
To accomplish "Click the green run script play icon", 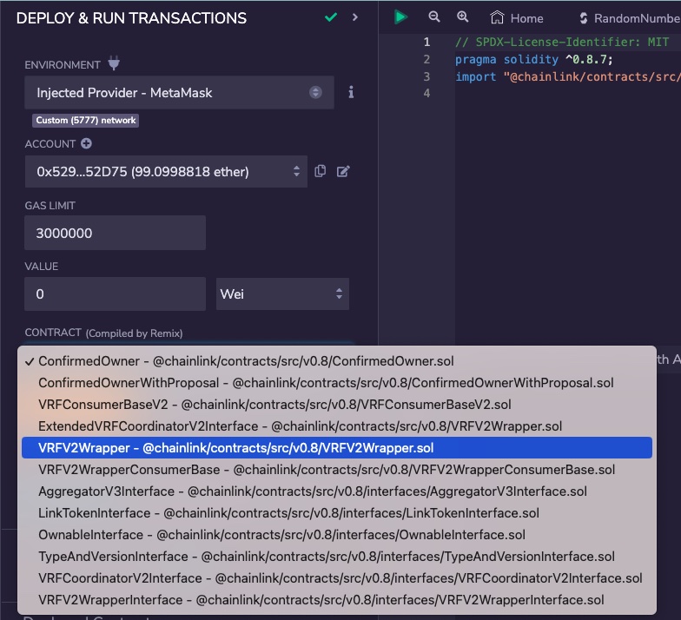I will pos(400,16).
